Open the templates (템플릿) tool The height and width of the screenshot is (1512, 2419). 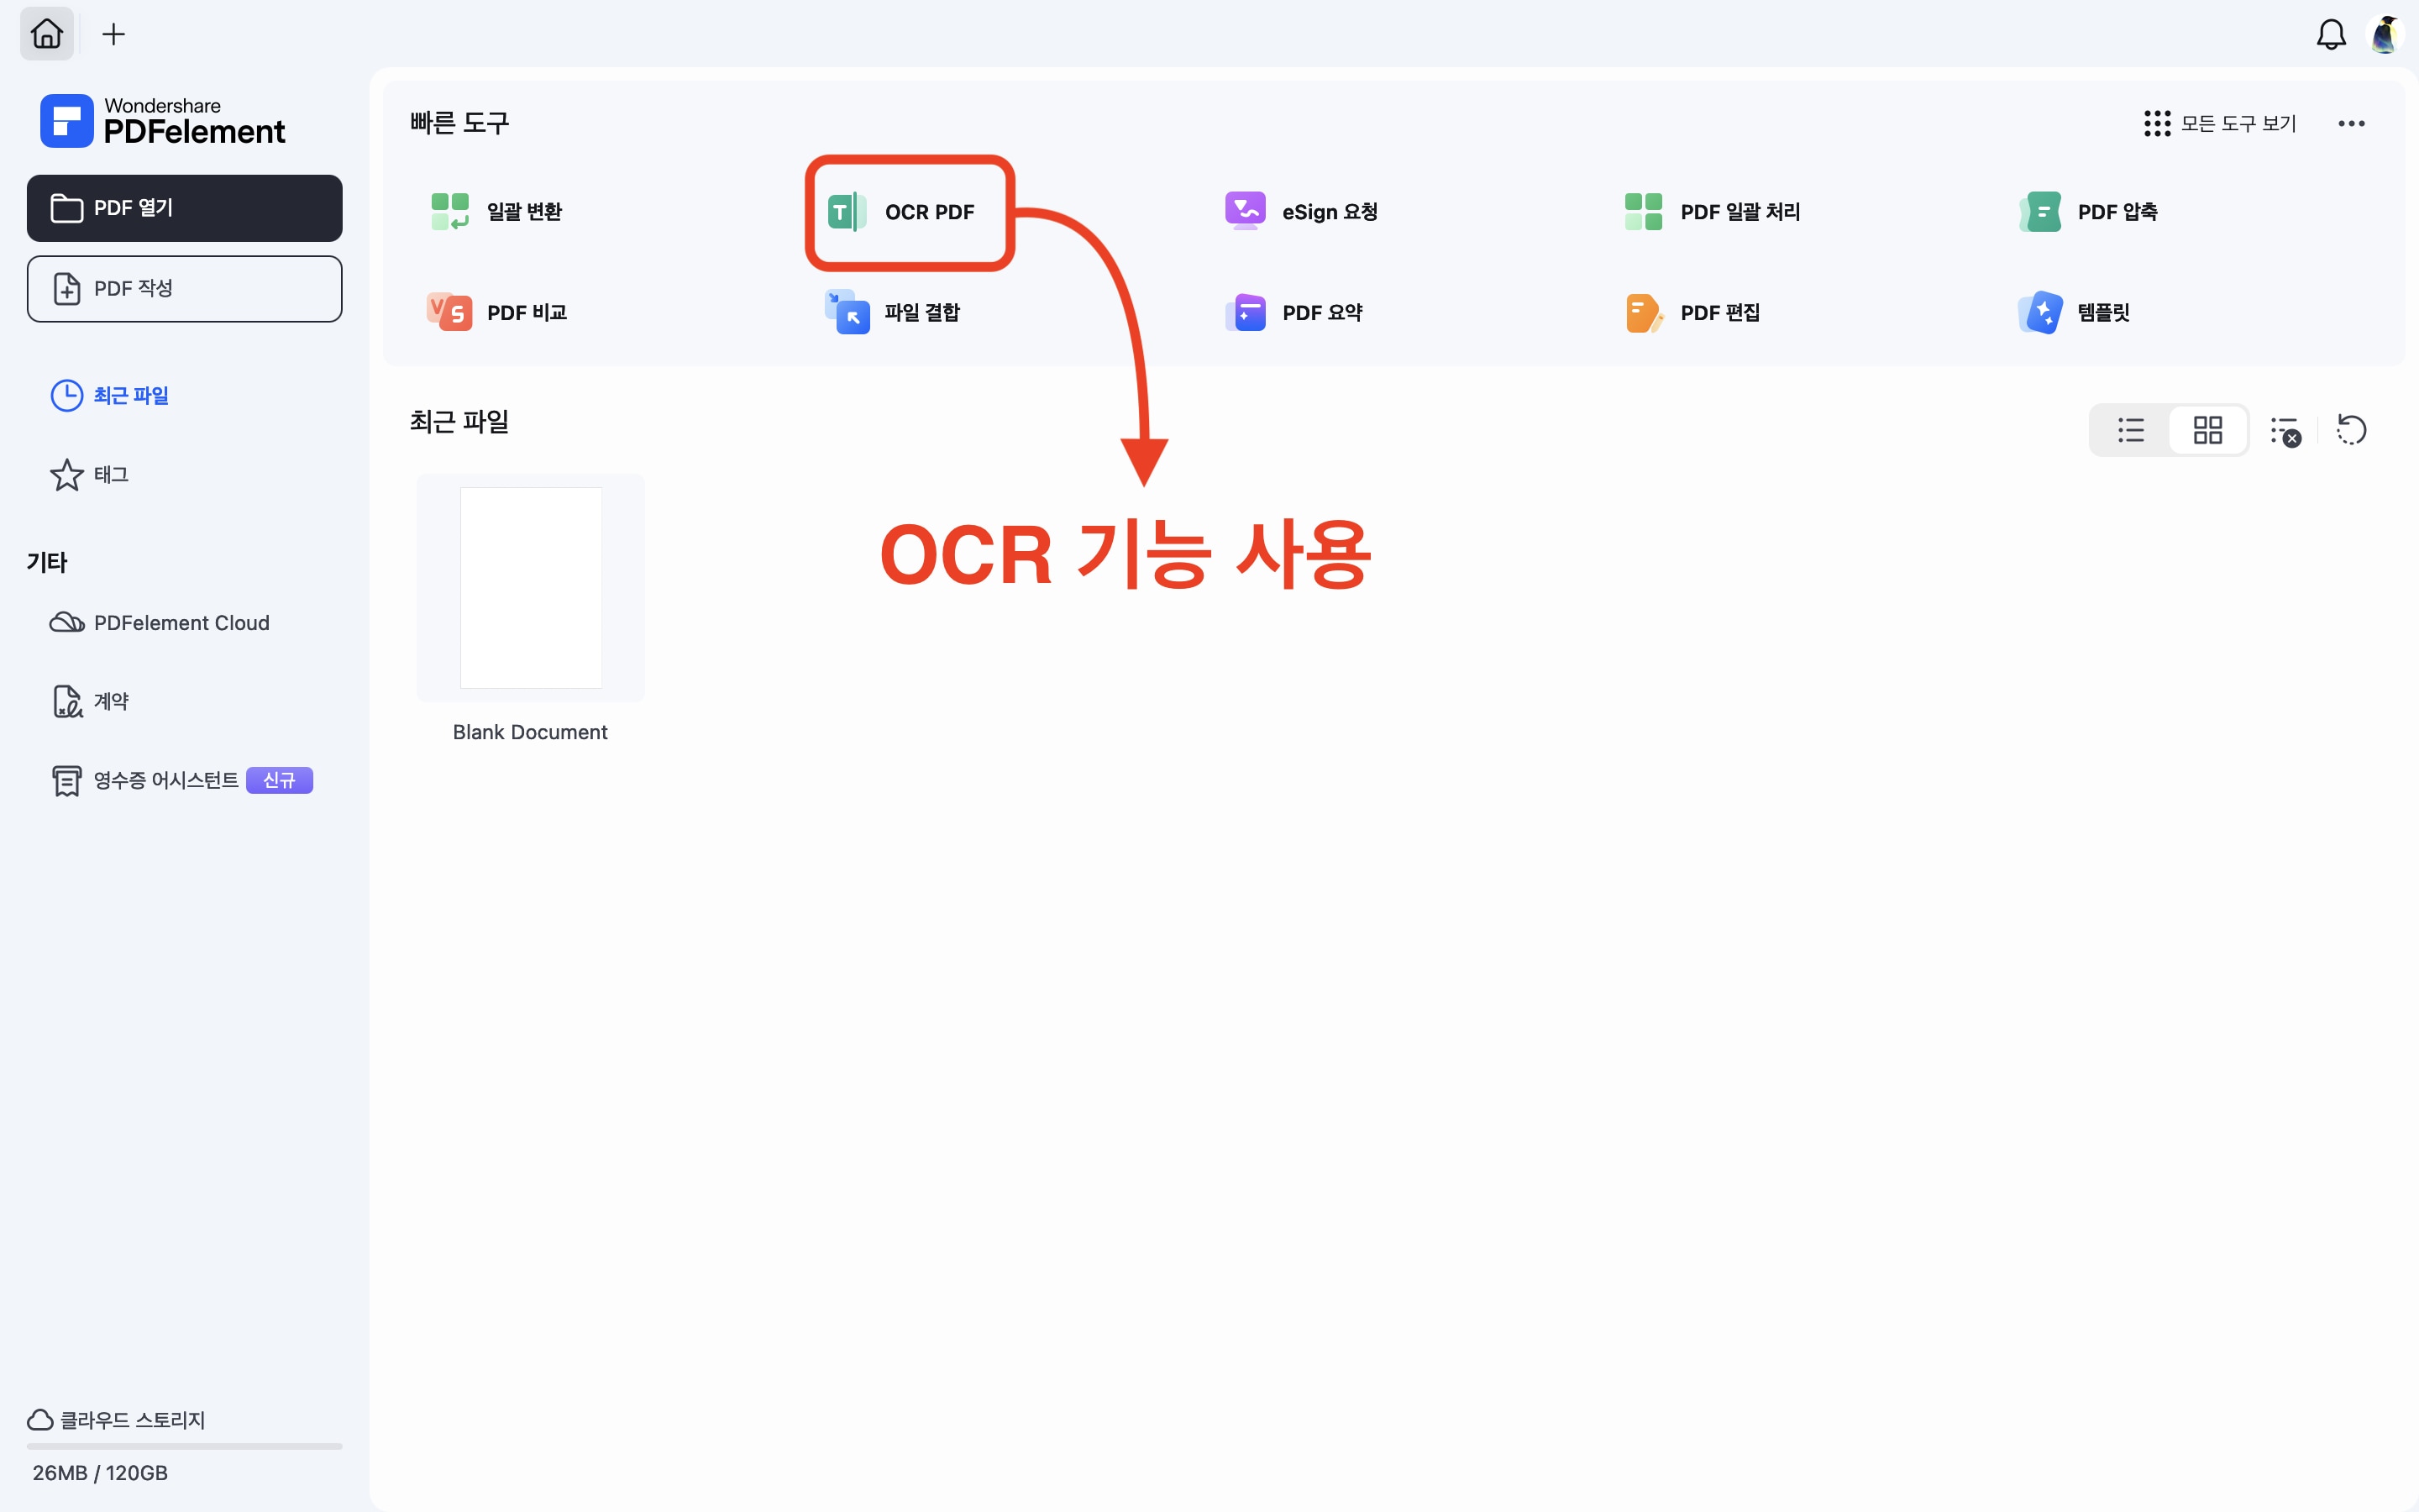(x=2074, y=313)
